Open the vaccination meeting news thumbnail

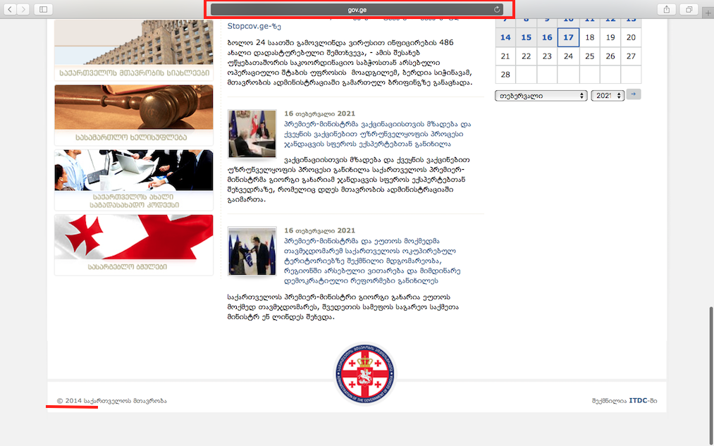tap(252, 134)
